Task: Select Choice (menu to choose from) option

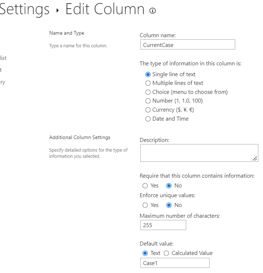Action: click(x=148, y=92)
